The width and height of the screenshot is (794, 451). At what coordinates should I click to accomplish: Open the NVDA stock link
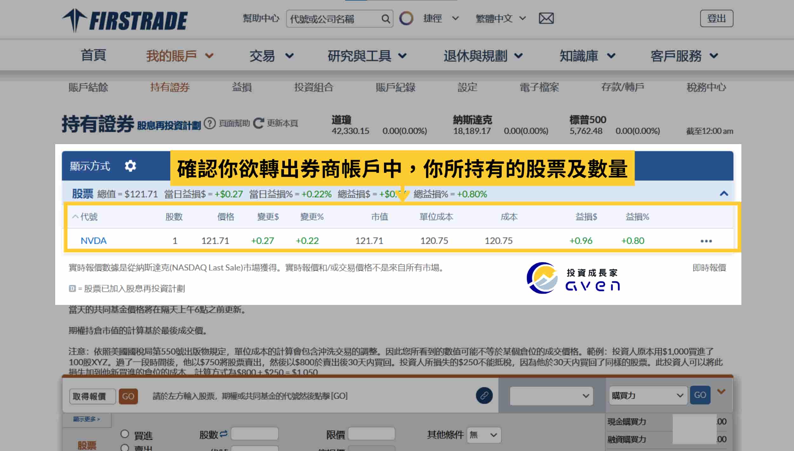pyautogui.click(x=93, y=241)
